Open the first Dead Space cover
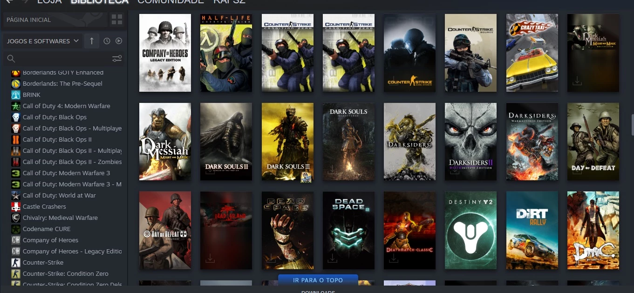 click(287, 230)
